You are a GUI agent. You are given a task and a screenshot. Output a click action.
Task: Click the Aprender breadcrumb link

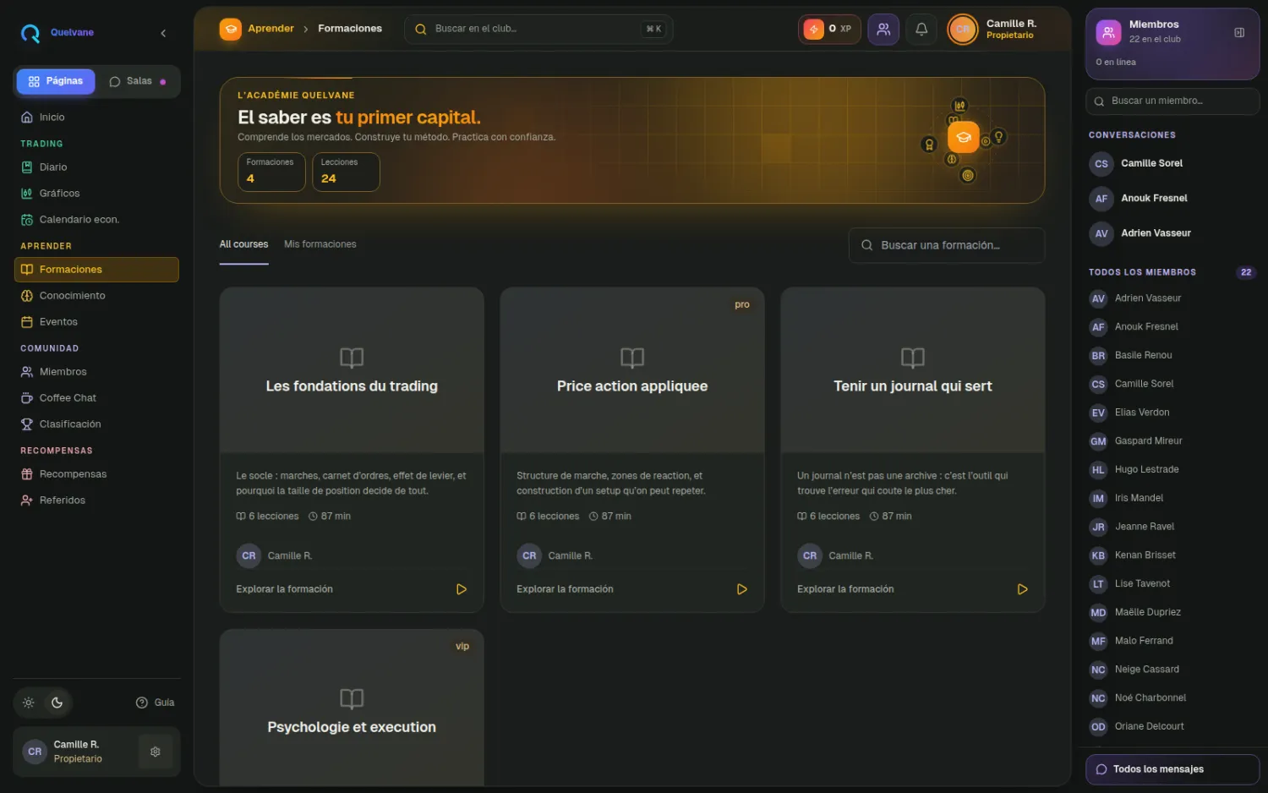click(271, 29)
